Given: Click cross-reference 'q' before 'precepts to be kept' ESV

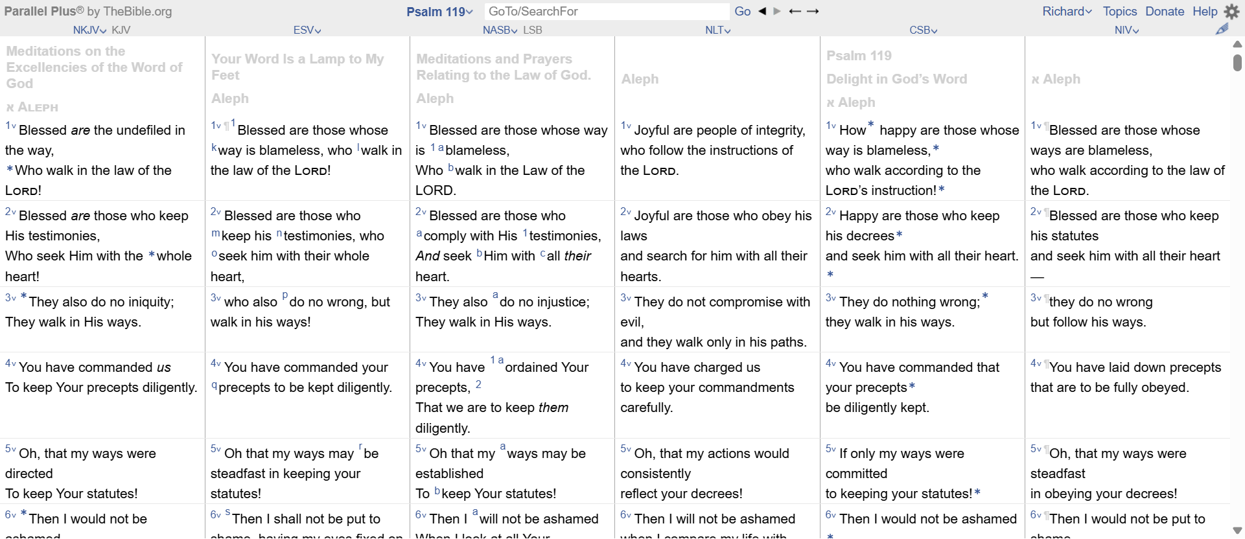Looking at the screenshot, I should pyautogui.click(x=214, y=385).
